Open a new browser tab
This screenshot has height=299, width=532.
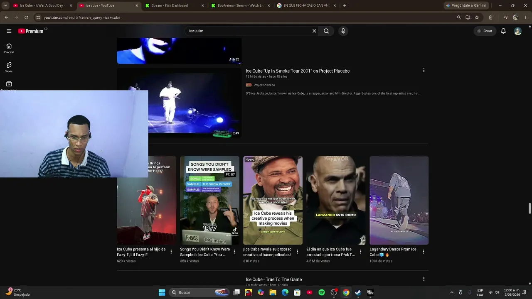345,5
